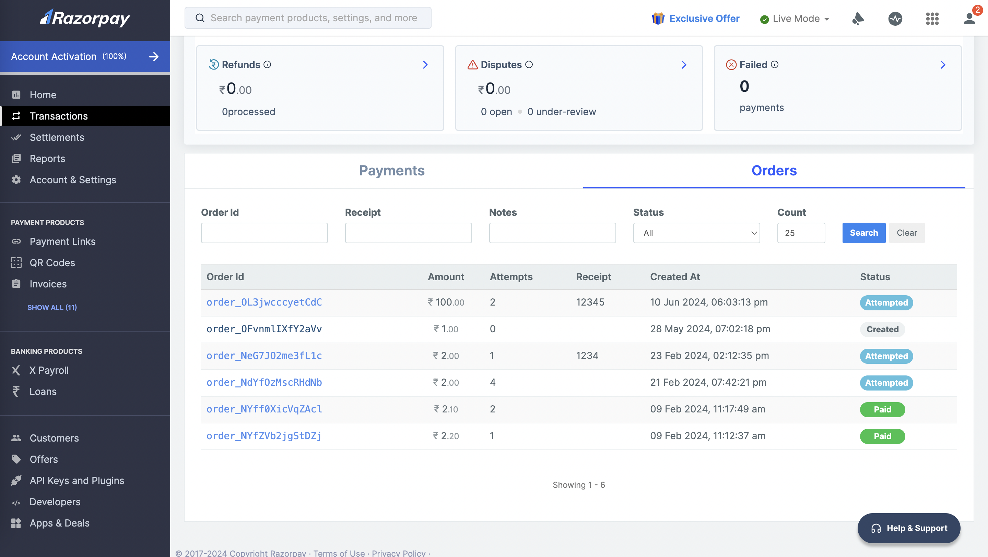Click the Failed info icon
The height and width of the screenshot is (557, 988).
(775, 64)
